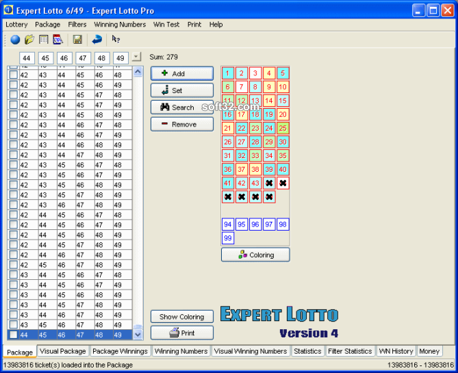The width and height of the screenshot is (458, 373).
Task: Select blue number 99 box
Action: [x=227, y=238]
